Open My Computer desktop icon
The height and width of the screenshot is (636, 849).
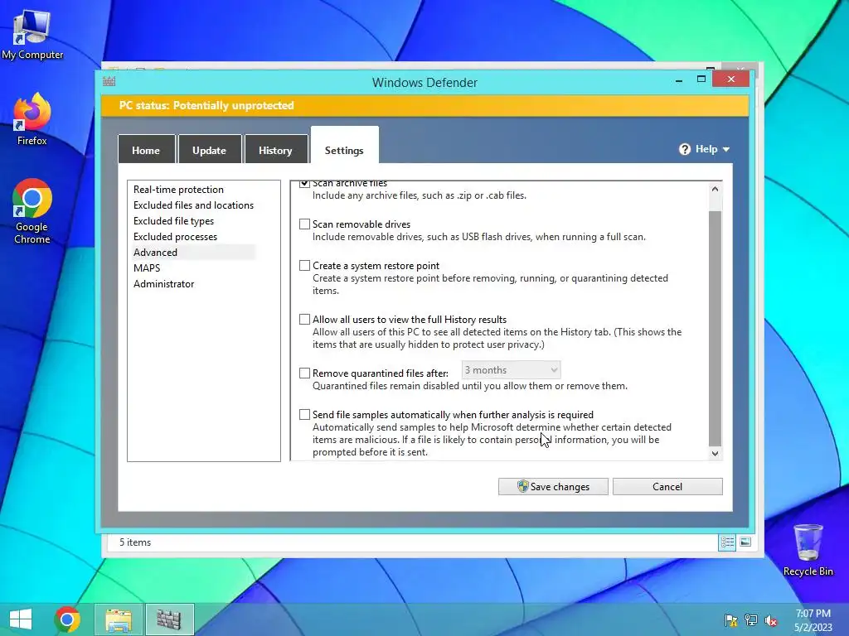pyautogui.click(x=32, y=35)
